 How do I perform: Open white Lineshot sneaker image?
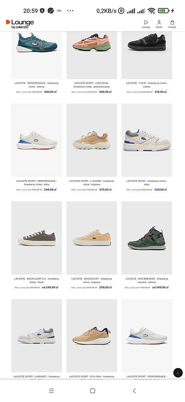click(37, 336)
